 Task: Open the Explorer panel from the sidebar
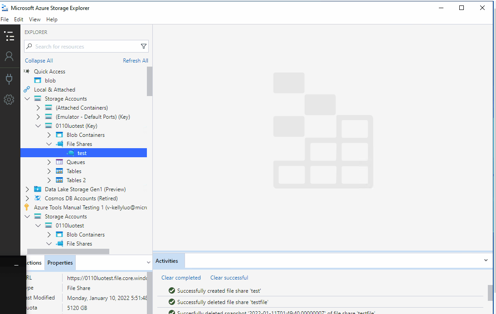9,36
